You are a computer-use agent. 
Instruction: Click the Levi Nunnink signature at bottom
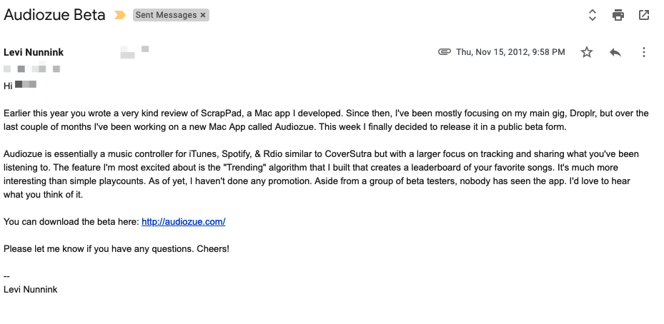tap(31, 290)
